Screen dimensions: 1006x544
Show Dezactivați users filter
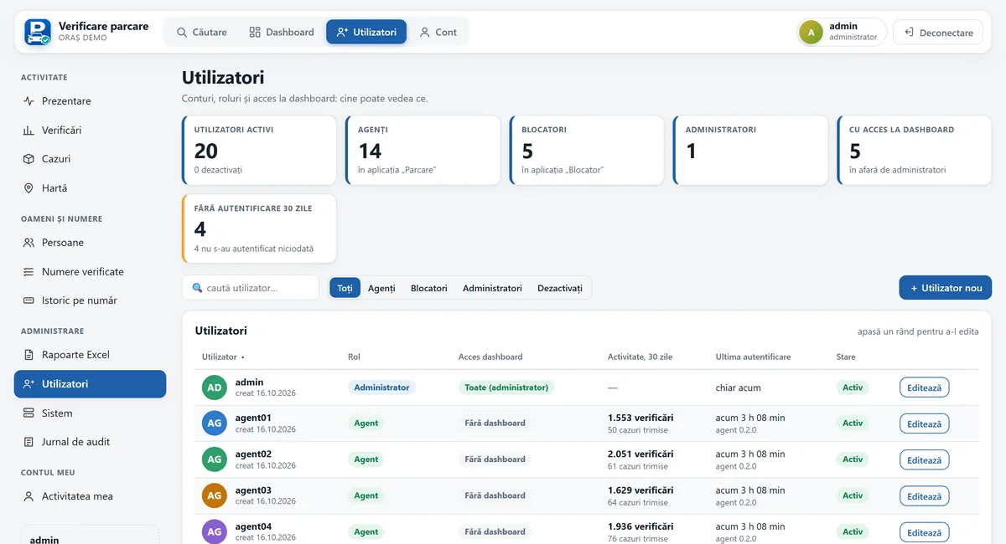click(x=560, y=288)
